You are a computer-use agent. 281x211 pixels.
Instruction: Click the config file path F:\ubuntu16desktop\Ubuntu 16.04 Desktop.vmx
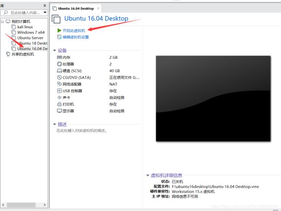tap(215, 187)
